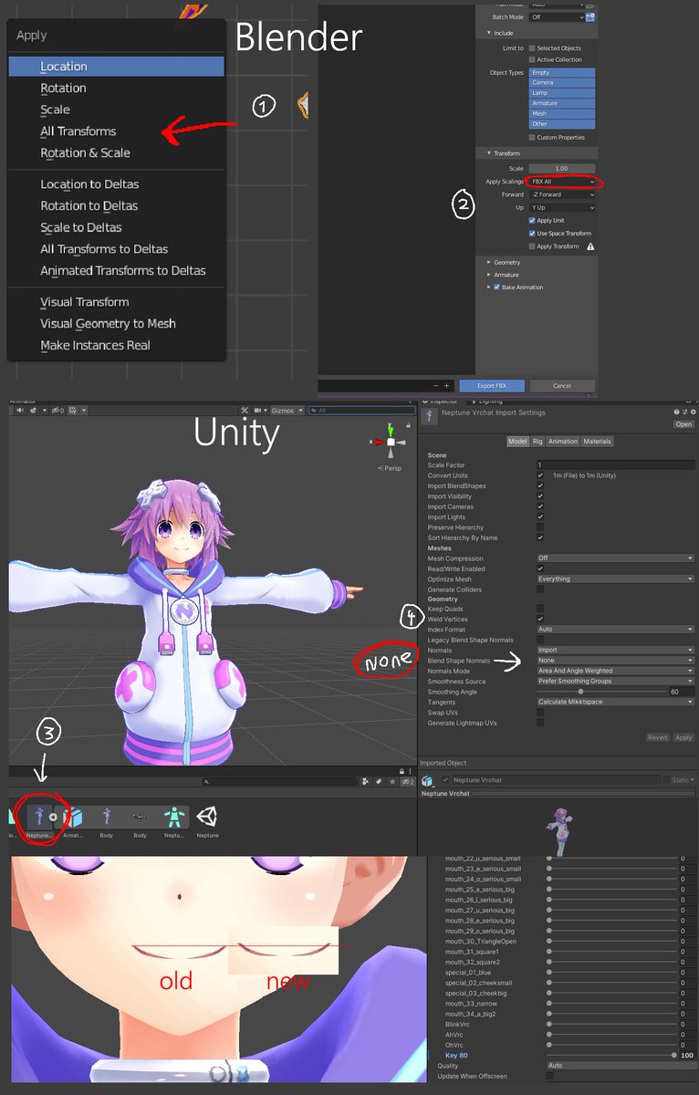The image size is (699, 1095).
Task: Open the Apply Scalings FBX All dropdown
Action: coord(562,182)
